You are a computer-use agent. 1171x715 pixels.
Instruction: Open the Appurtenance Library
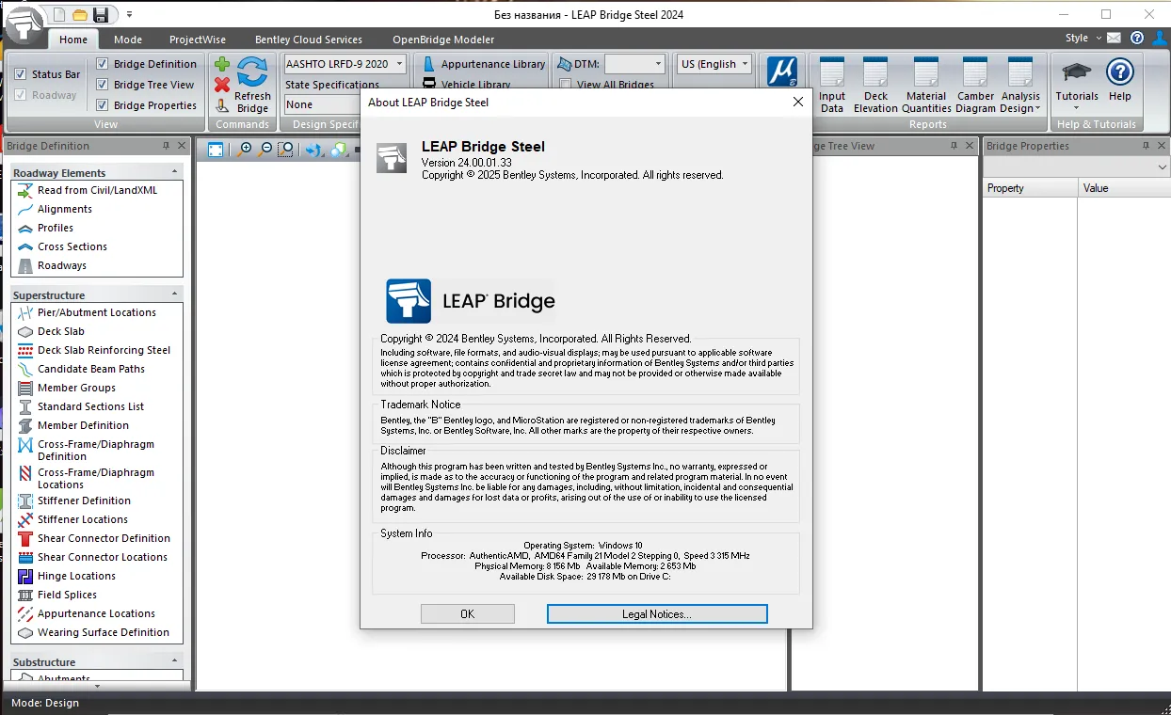(x=483, y=64)
